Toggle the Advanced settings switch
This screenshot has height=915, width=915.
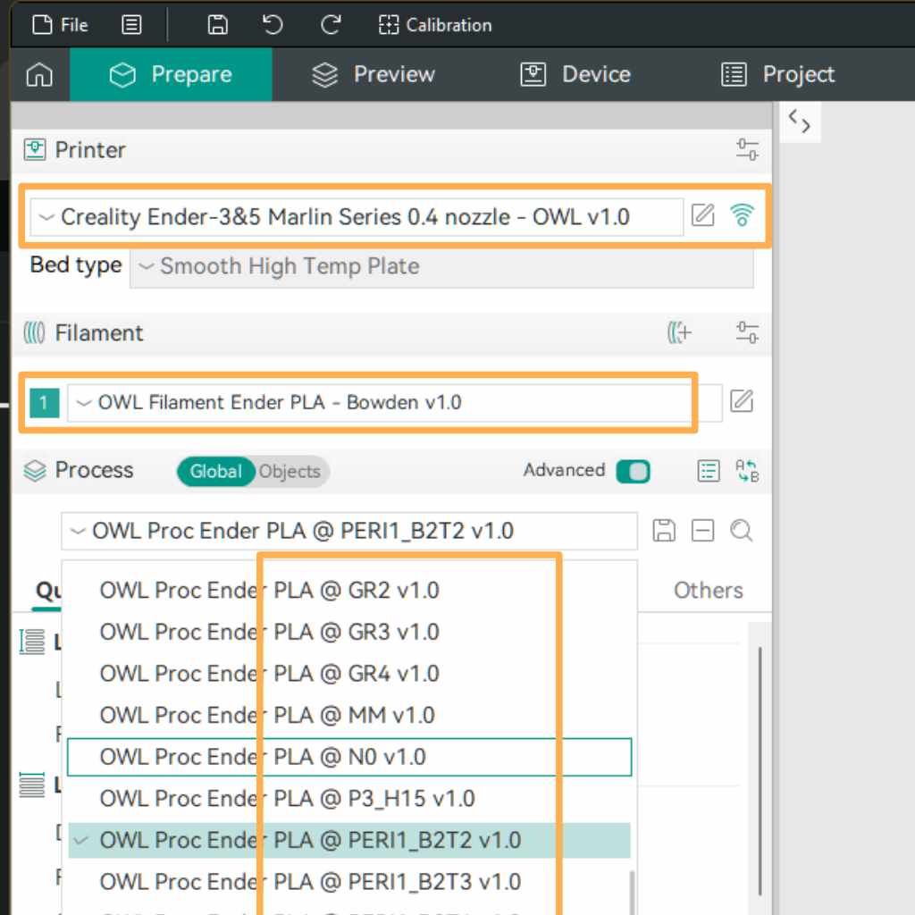(x=634, y=471)
